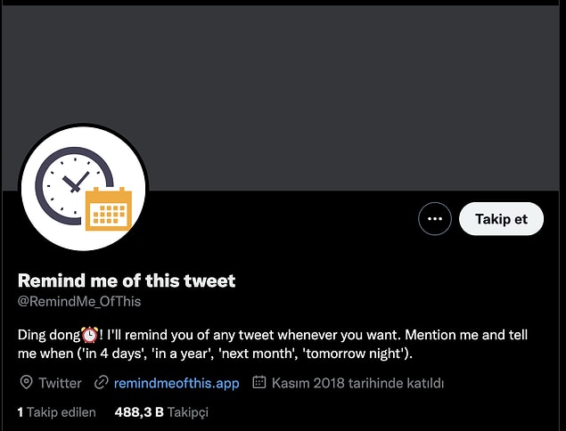
Task: Click the calendar join-date icon
Action: (259, 383)
